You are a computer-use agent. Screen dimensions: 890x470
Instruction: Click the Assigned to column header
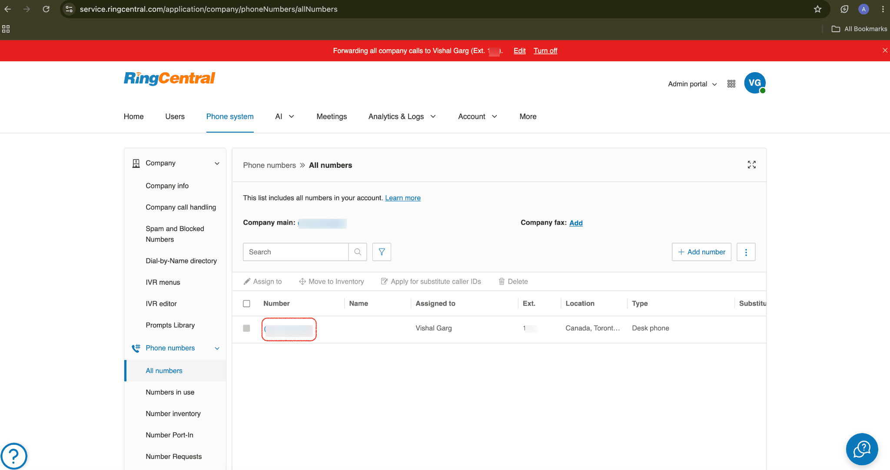click(x=435, y=303)
